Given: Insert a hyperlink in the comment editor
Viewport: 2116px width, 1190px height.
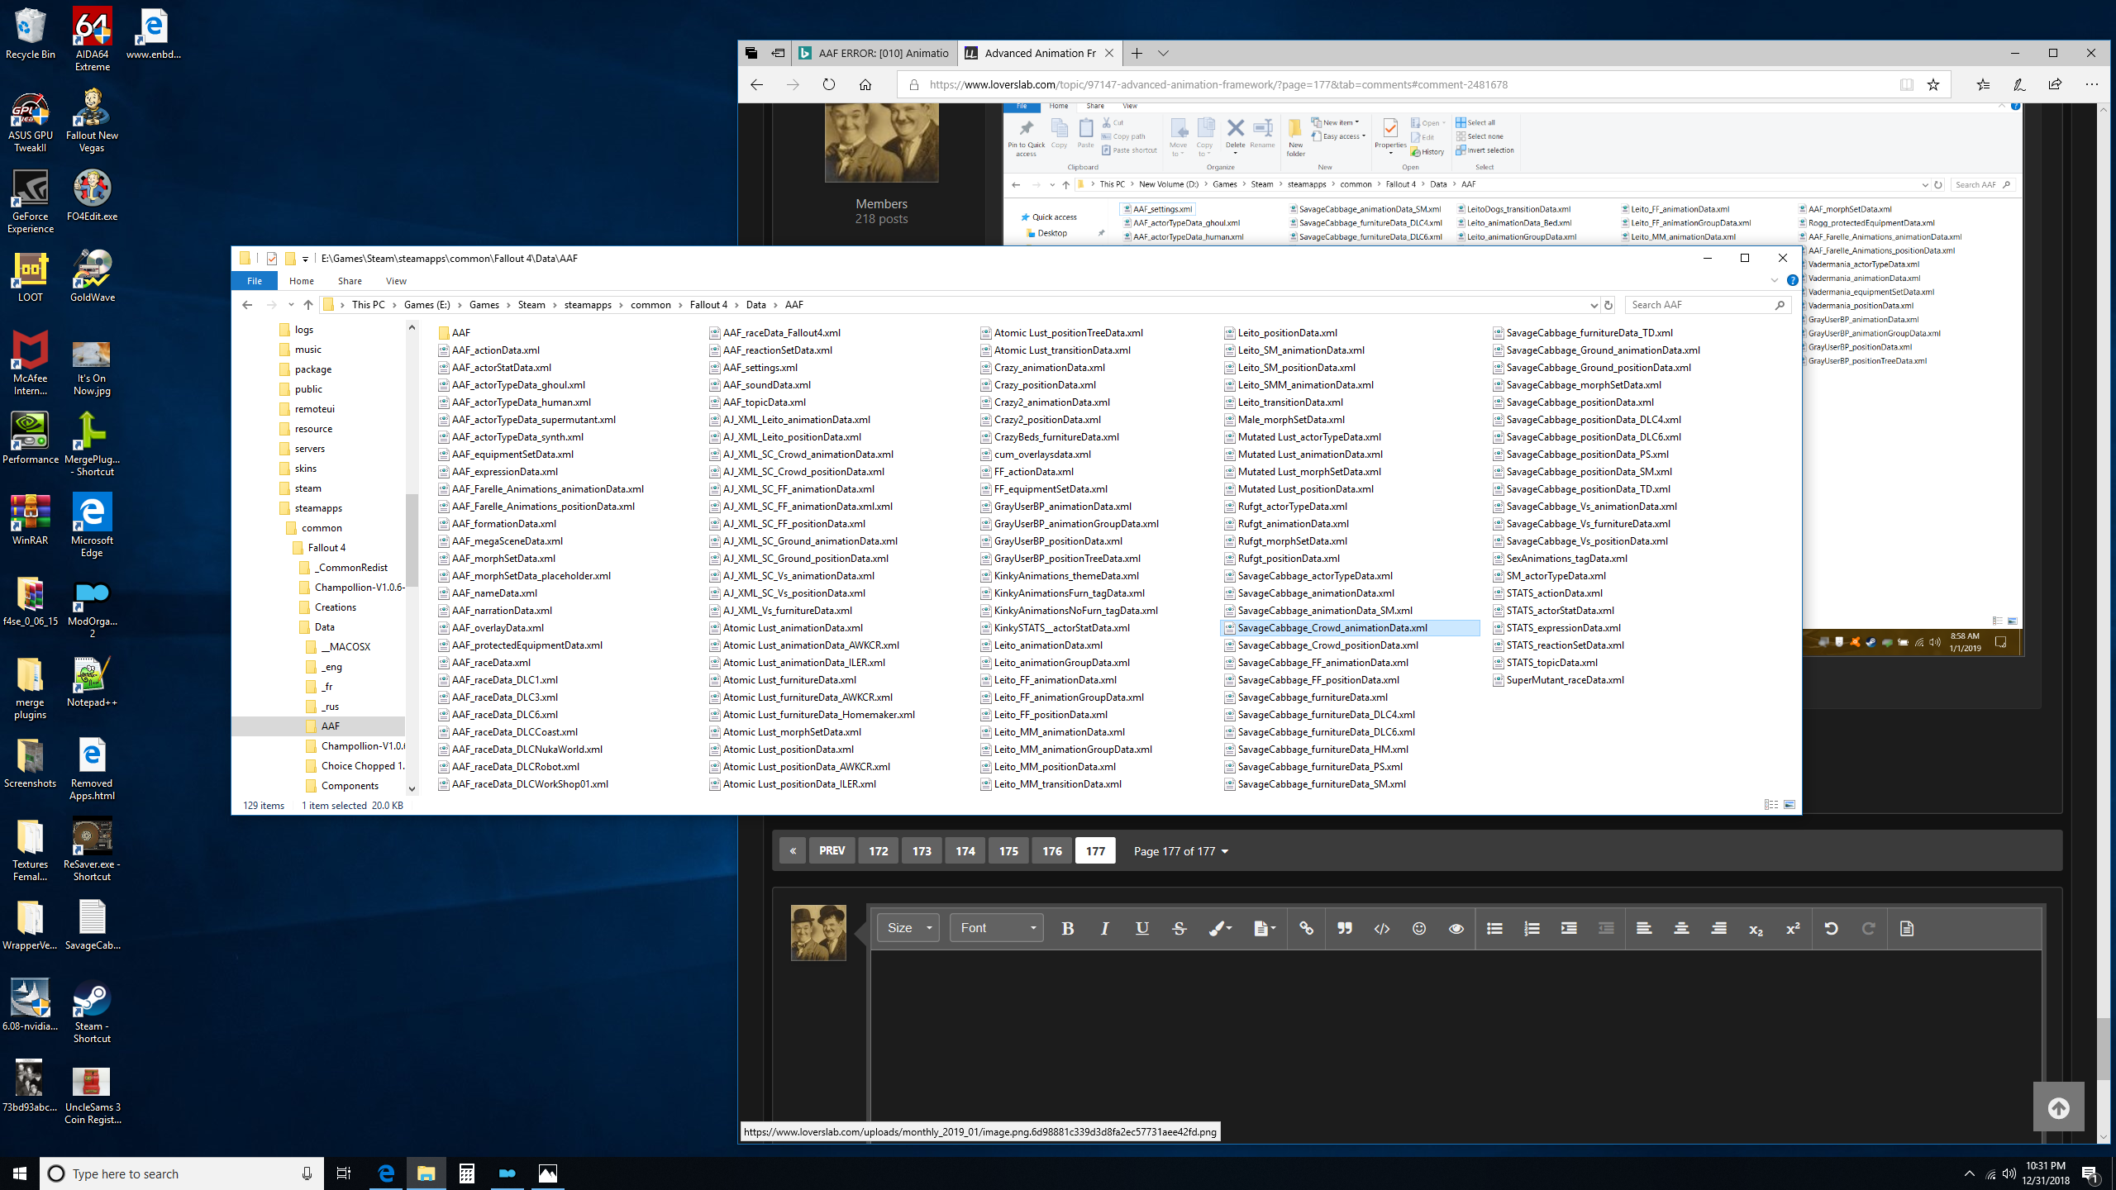Looking at the screenshot, I should pyautogui.click(x=1306, y=928).
